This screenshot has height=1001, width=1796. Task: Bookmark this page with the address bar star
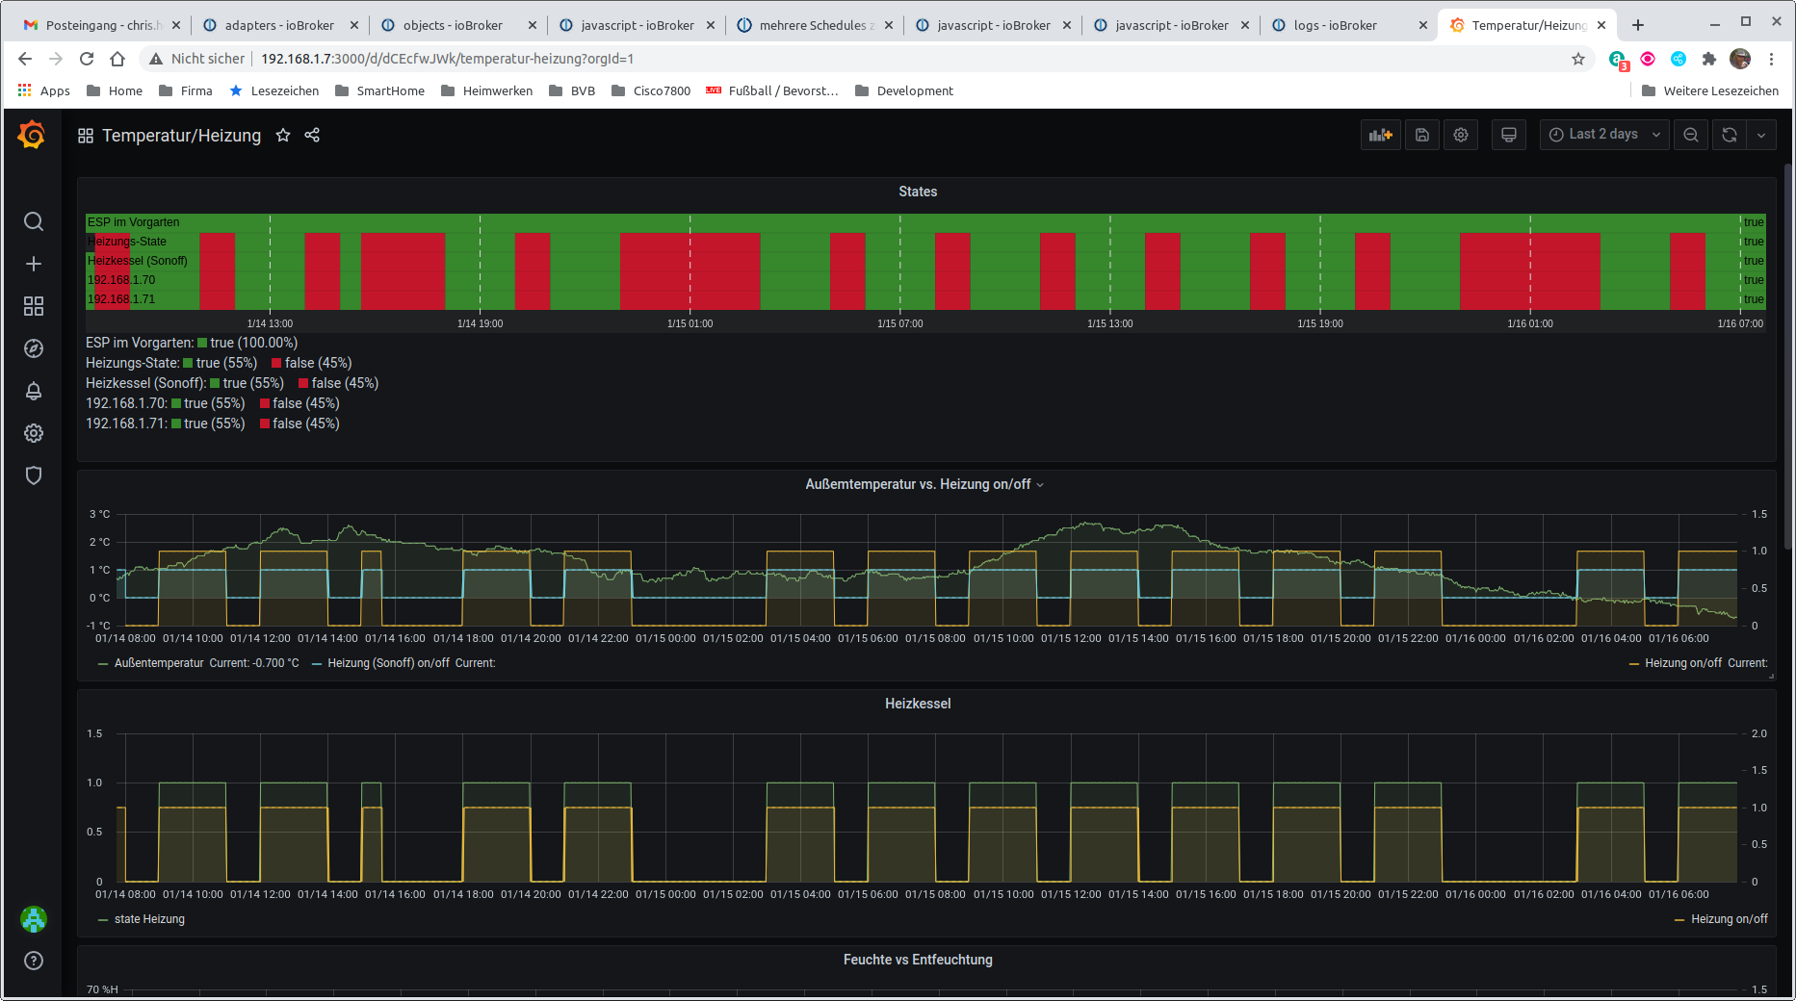coord(1578,59)
